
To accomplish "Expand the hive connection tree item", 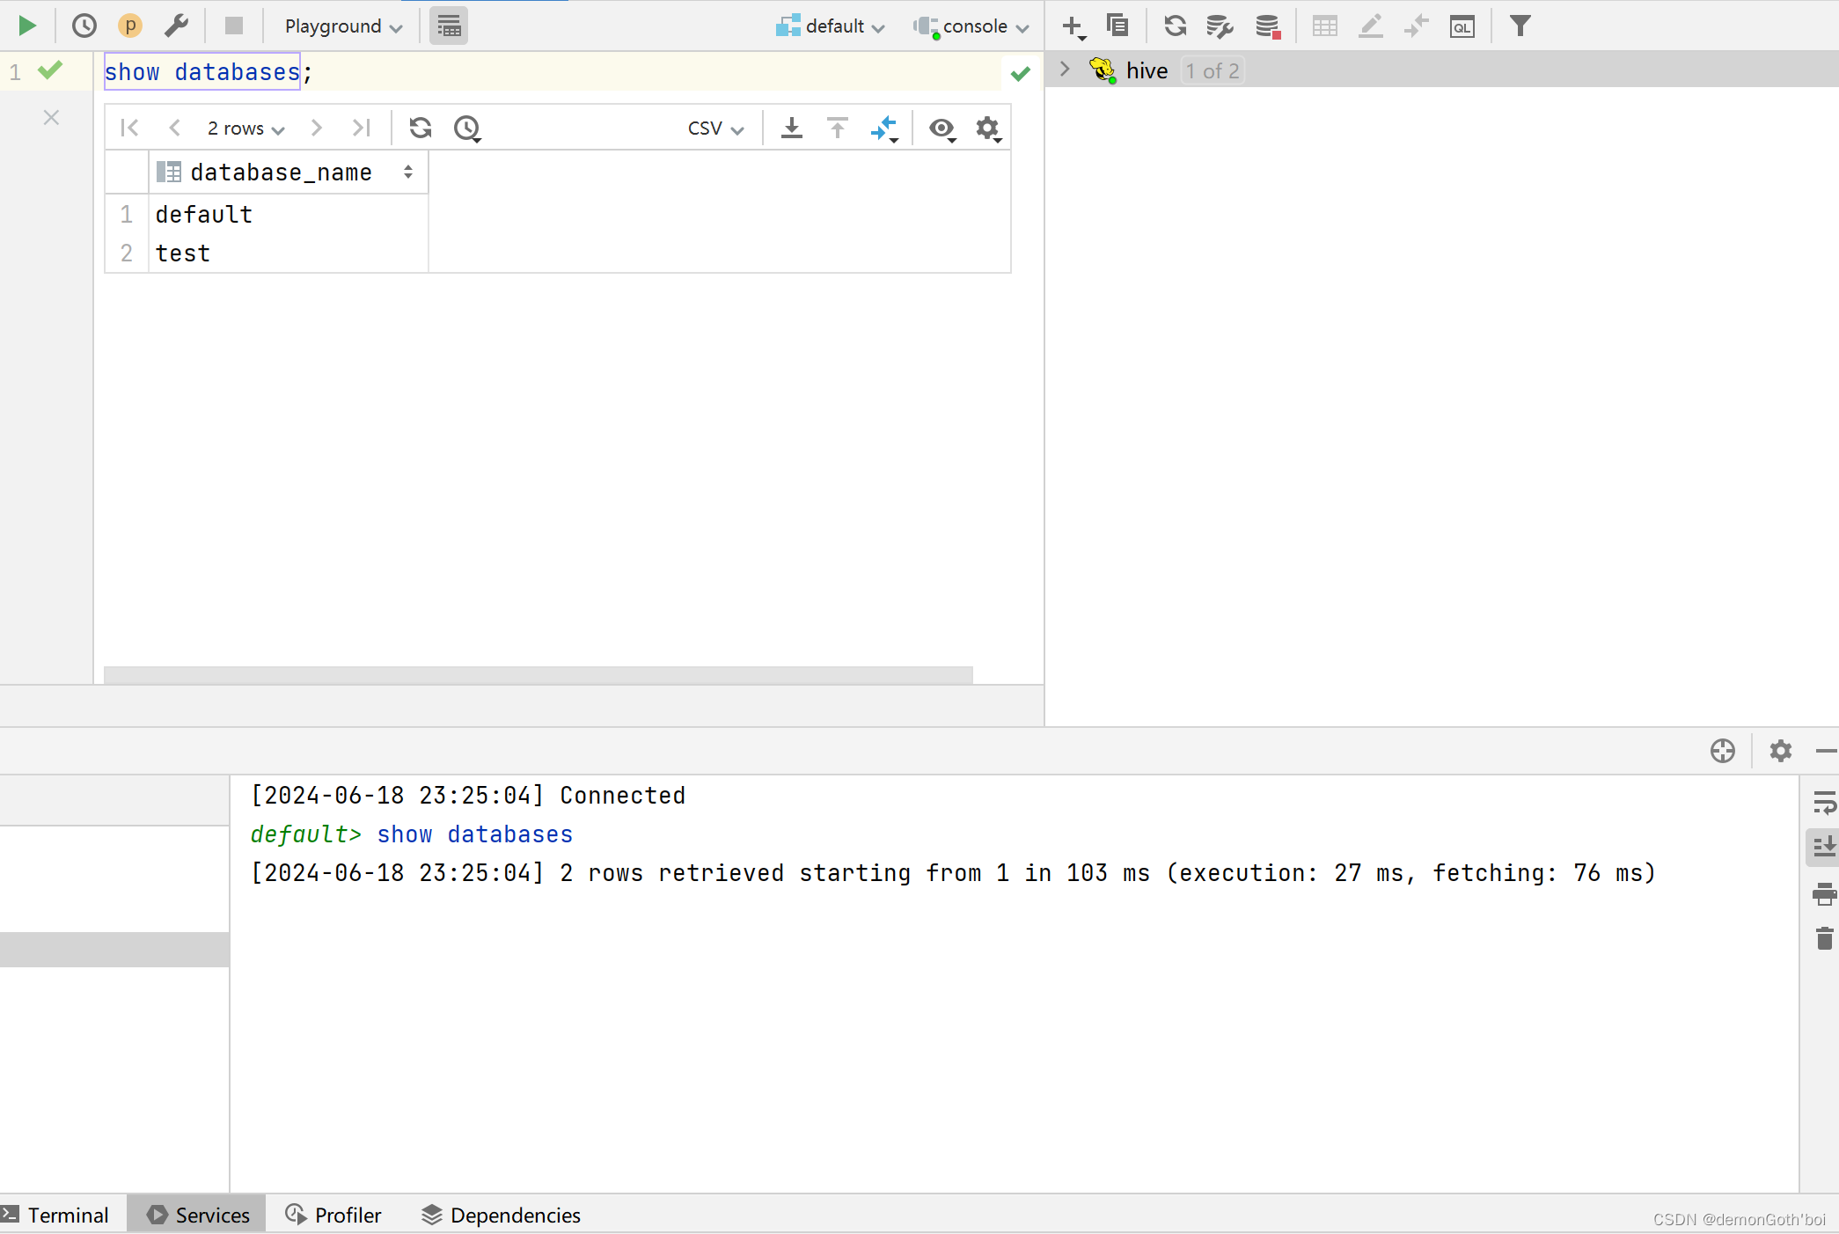I will coord(1066,69).
